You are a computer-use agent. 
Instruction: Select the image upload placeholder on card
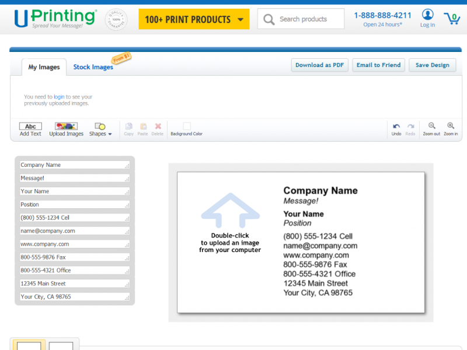(x=230, y=223)
